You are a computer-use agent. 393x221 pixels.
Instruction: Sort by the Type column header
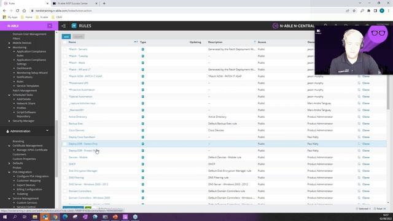click(143, 42)
